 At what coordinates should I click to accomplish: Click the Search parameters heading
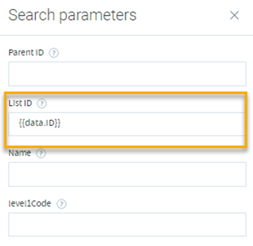73,15
